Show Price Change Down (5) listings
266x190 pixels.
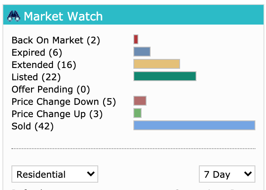click(63, 102)
